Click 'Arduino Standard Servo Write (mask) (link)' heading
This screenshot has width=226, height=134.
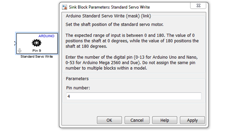[x=108, y=16]
